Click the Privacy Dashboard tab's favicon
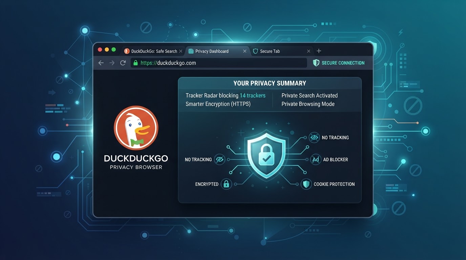Screen dimensions: 466x260 click(x=191, y=51)
